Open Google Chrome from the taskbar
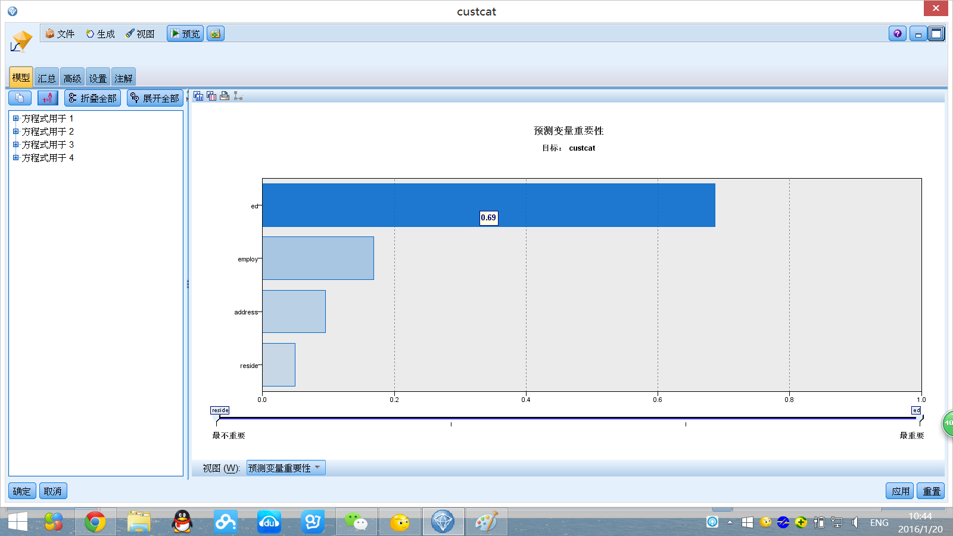 point(95,522)
